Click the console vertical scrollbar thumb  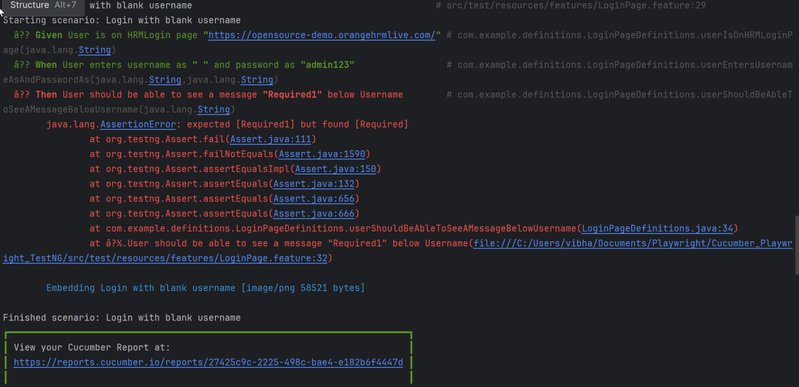(796, 244)
